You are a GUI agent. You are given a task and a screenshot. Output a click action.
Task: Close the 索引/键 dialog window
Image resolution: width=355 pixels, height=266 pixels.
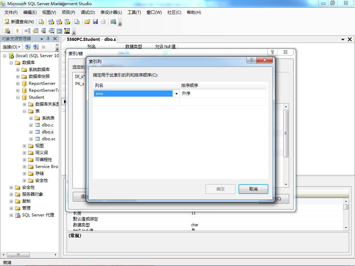click(x=286, y=52)
